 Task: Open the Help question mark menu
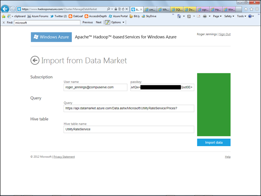251,16
